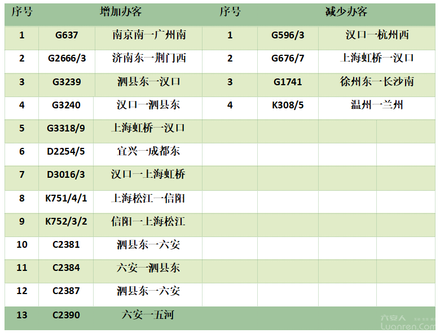Click train number K308/5
440x333 pixels.
point(288,106)
